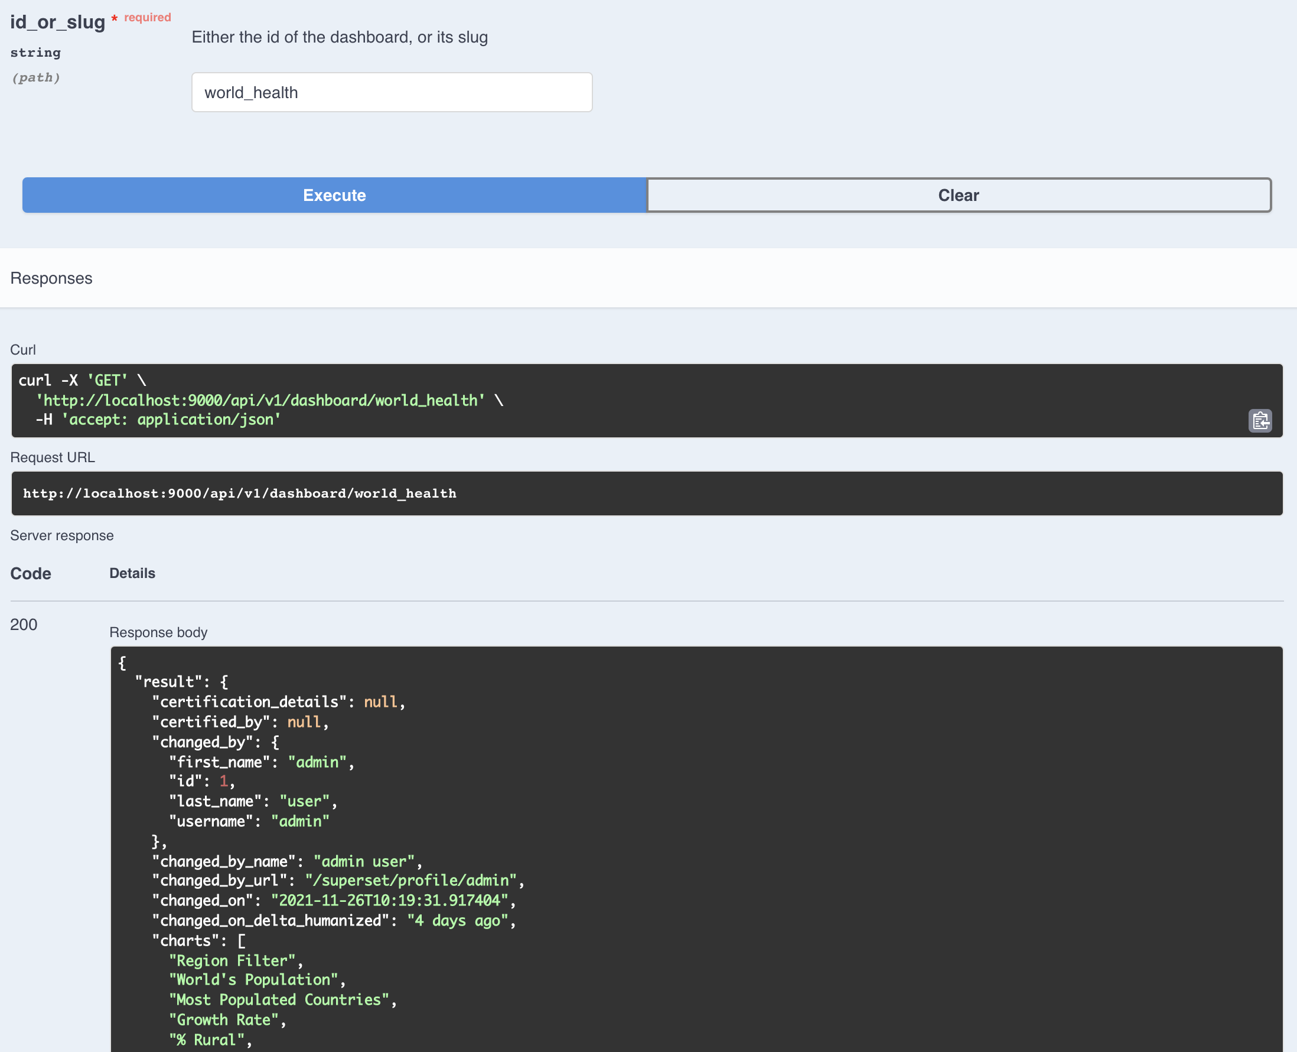Click the Details column header
This screenshot has width=1297, height=1052.
tap(132, 573)
